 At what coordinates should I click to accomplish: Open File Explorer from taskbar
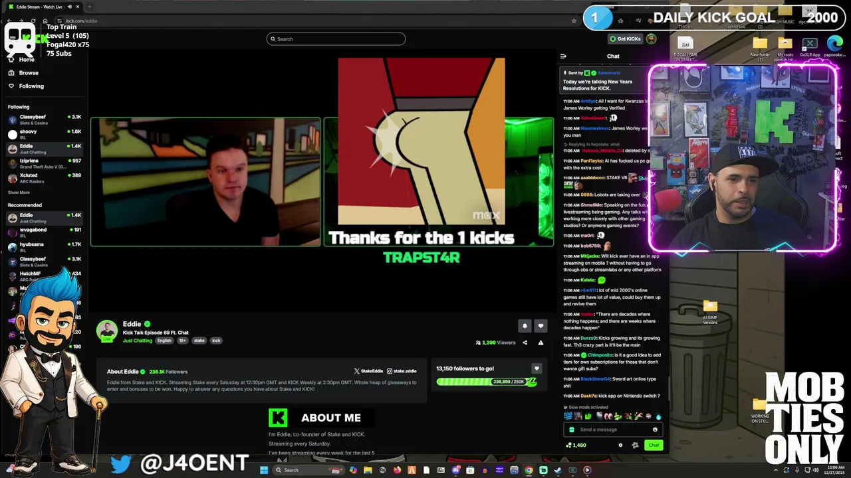pos(368,470)
